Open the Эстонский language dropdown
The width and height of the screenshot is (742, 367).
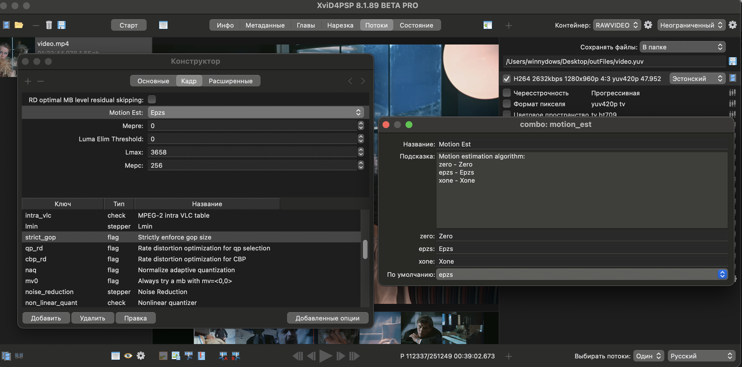point(697,78)
